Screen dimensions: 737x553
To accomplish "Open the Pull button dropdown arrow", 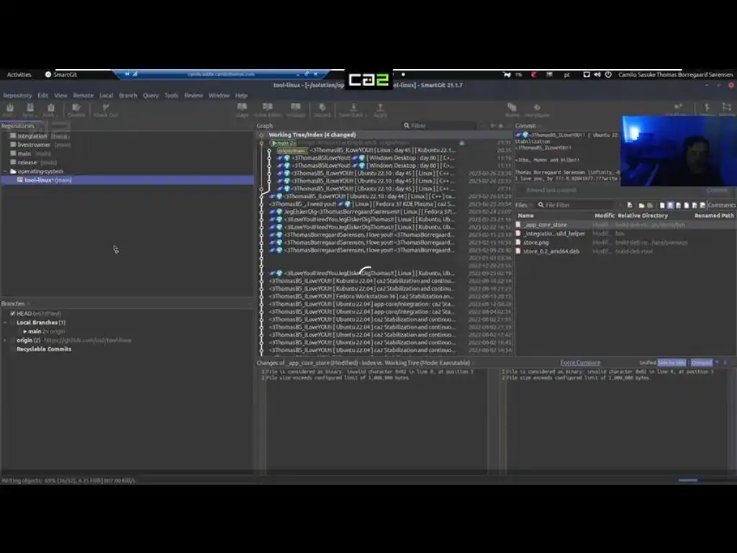I will [16, 115].
